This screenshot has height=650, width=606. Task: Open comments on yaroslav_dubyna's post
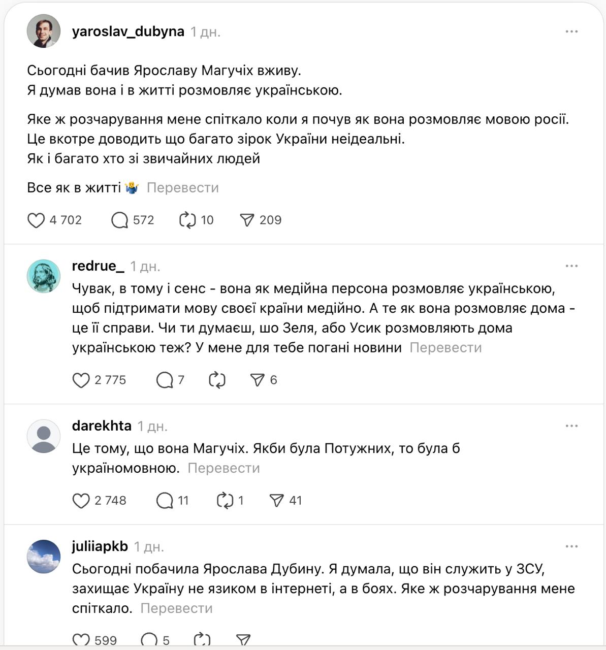coord(120,220)
